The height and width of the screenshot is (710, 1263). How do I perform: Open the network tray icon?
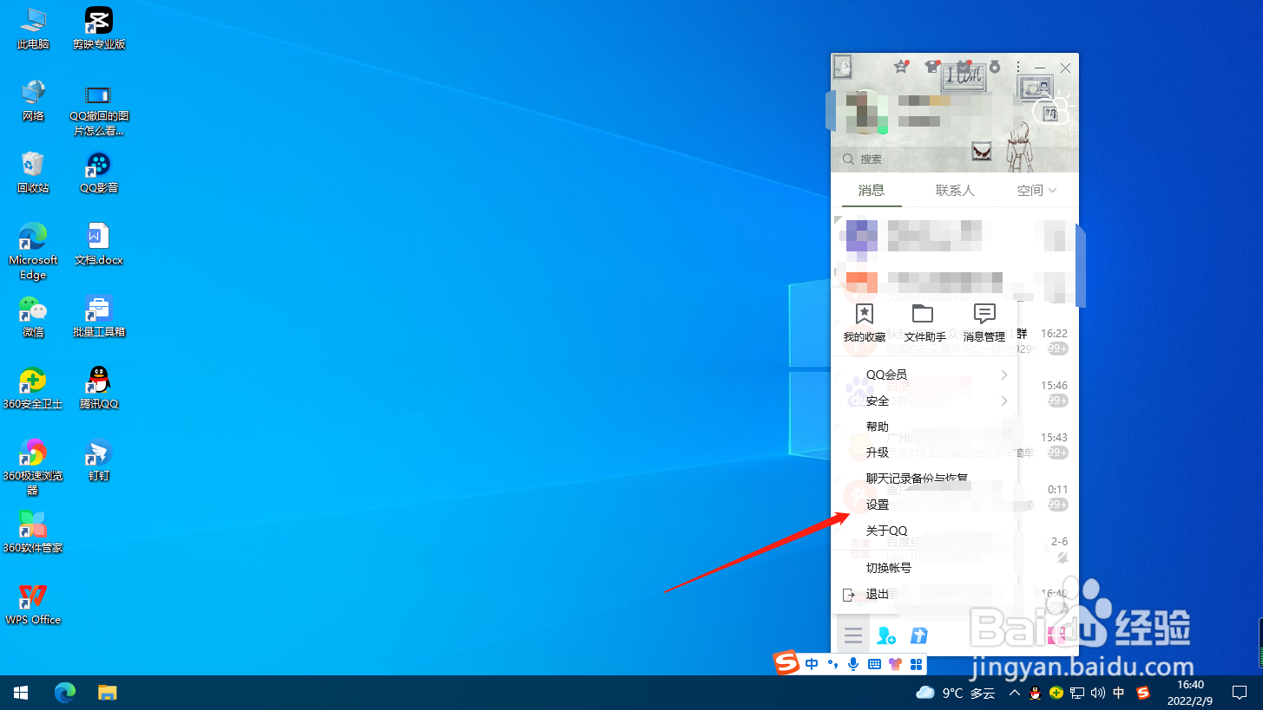point(1077,693)
